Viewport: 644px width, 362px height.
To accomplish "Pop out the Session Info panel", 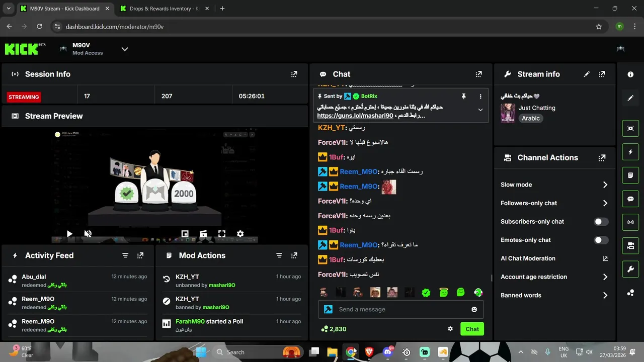I will click(x=294, y=74).
